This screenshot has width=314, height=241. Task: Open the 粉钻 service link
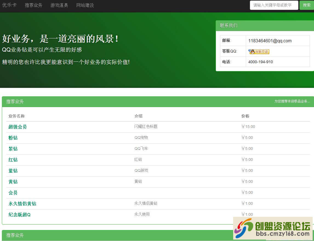pos(13,138)
